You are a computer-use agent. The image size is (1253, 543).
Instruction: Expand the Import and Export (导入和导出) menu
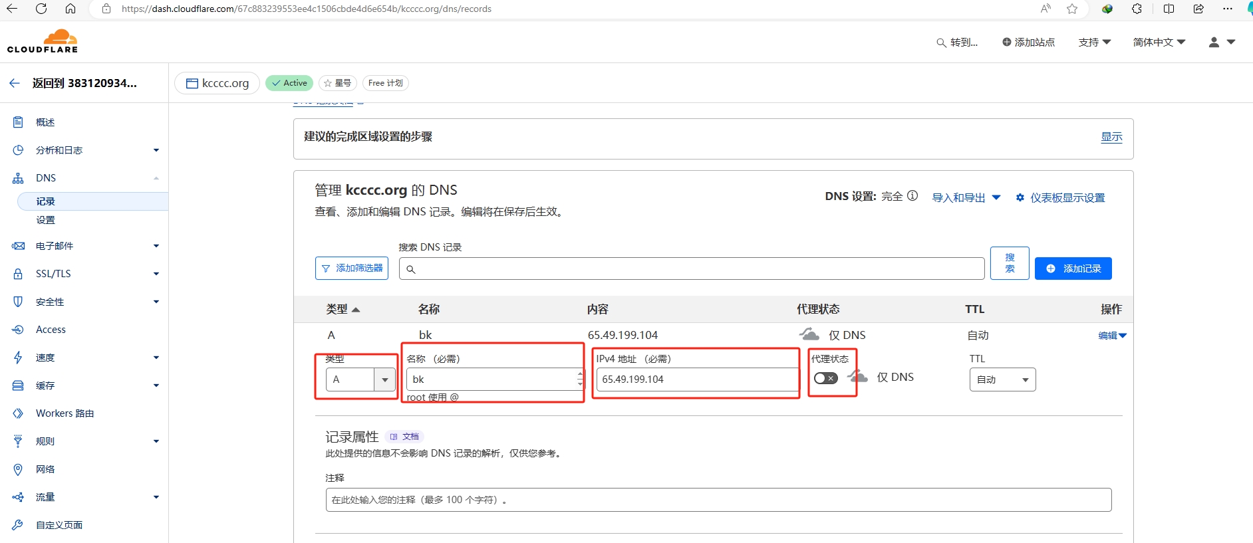(x=966, y=197)
